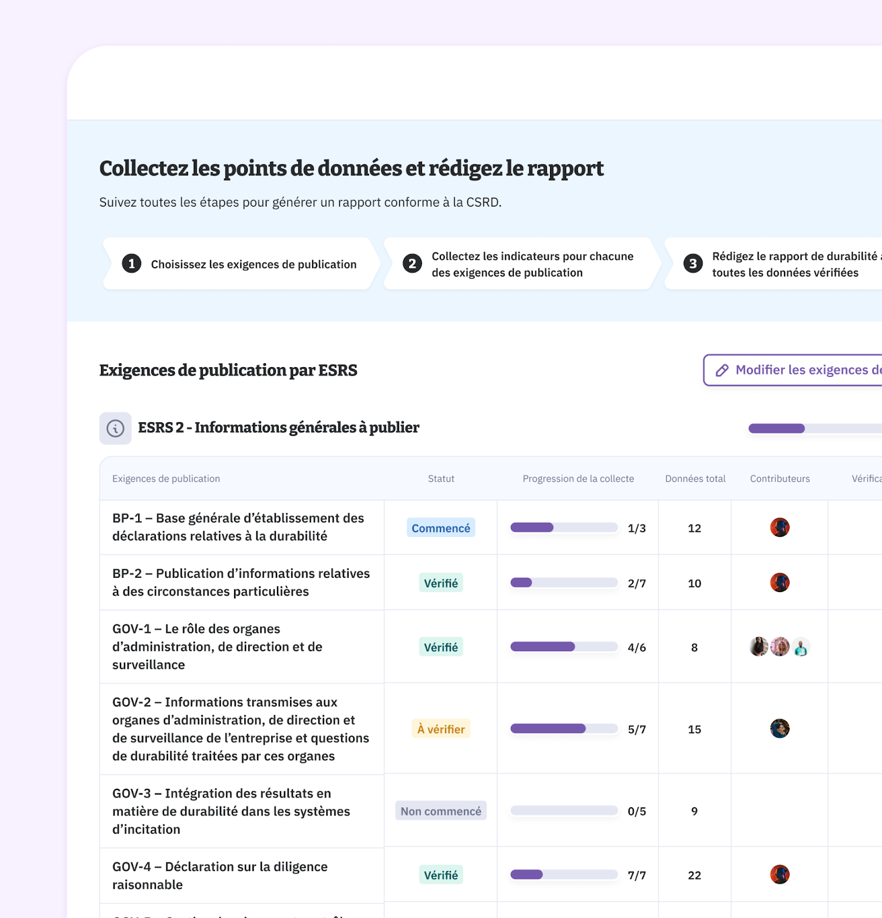Open contributor avatar in GOV-2 row

[x=780, y=729]
